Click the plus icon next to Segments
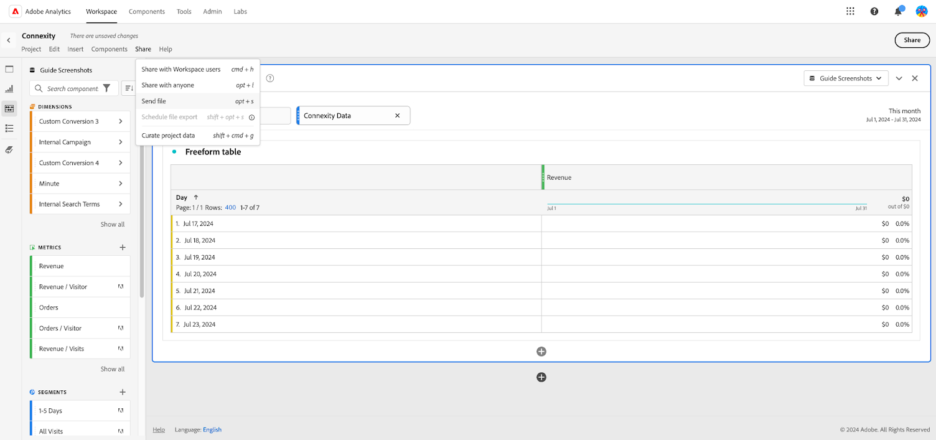Image resolution: width=936 pixels, height=440 pixels. 123,392
